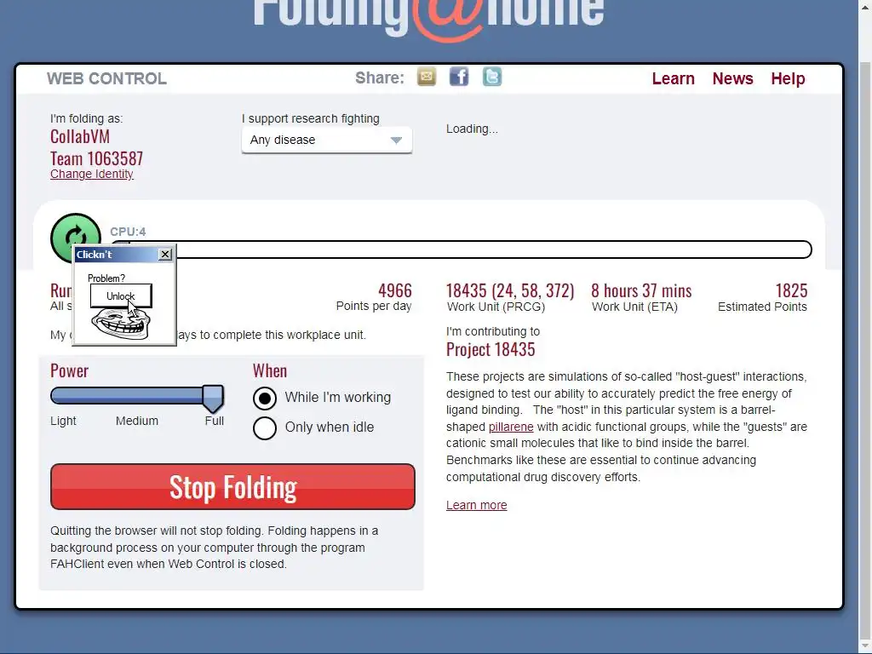The height and width of the screenshot is (654, 872).
Task: Follow the Change Identity link
Action: (x=92, y=174)
